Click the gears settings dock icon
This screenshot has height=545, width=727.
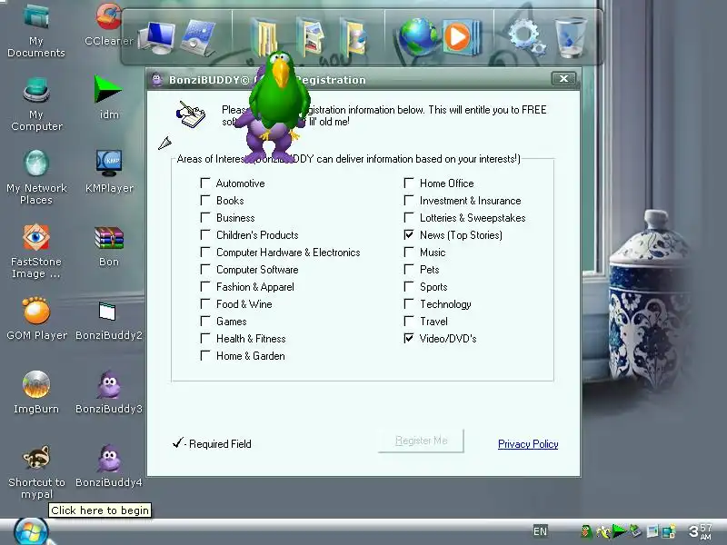(527, 36)
